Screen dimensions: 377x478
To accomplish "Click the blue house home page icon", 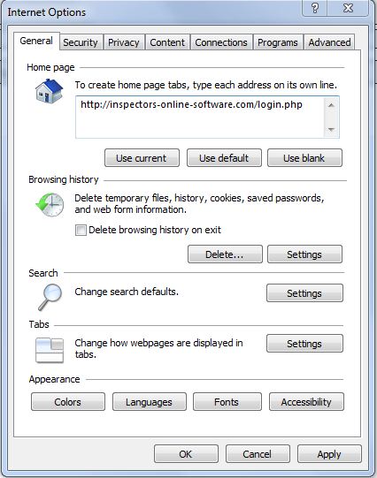I will tap(50, 91).
